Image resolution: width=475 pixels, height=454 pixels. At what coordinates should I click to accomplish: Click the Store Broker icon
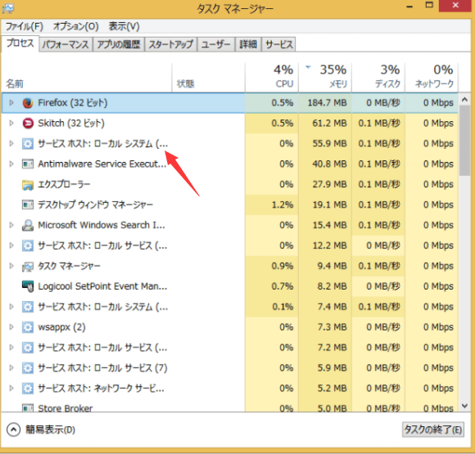[28, 408]
